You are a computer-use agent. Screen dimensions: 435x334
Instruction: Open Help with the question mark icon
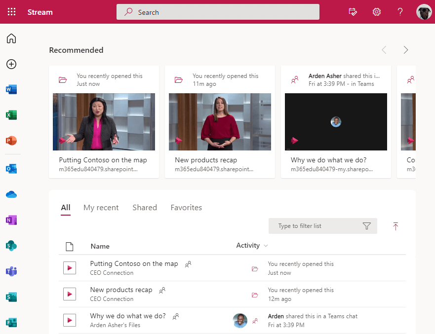point(400,11)
